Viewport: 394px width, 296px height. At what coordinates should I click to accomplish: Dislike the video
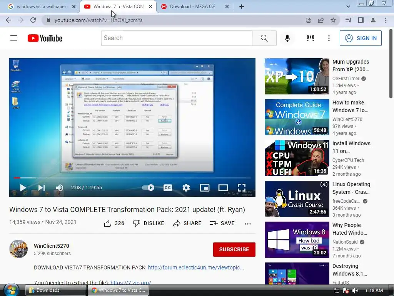click(x=149, y=223)
